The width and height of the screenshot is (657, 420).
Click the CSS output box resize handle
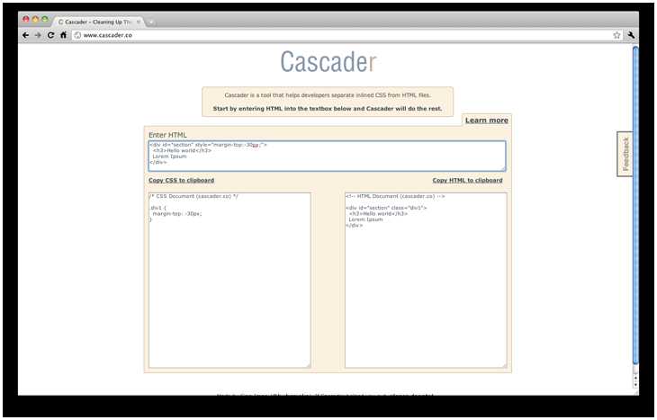pos(309,365)
